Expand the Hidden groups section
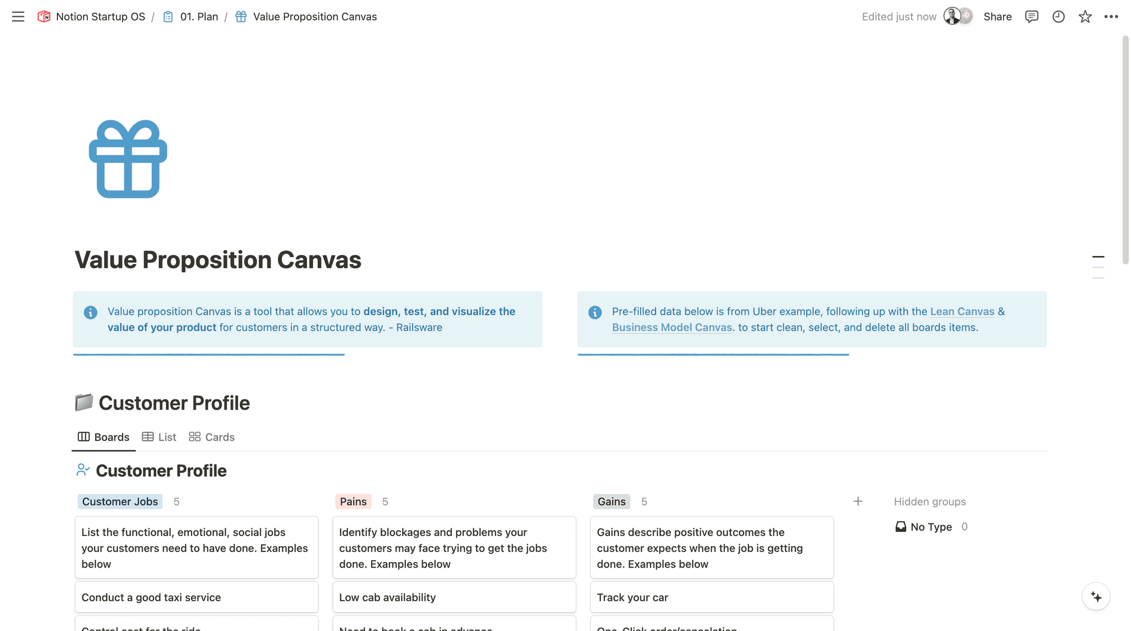 (x=930, y=501)
